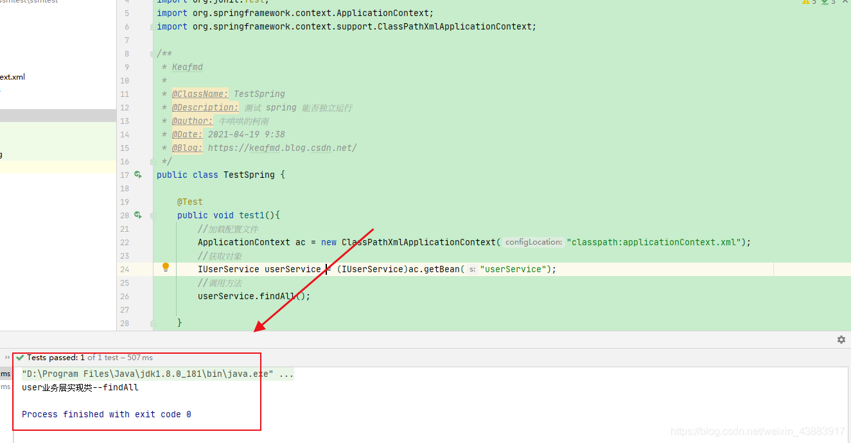
Task: Click the closing fold marker at line 28
Action: (152, 323)
